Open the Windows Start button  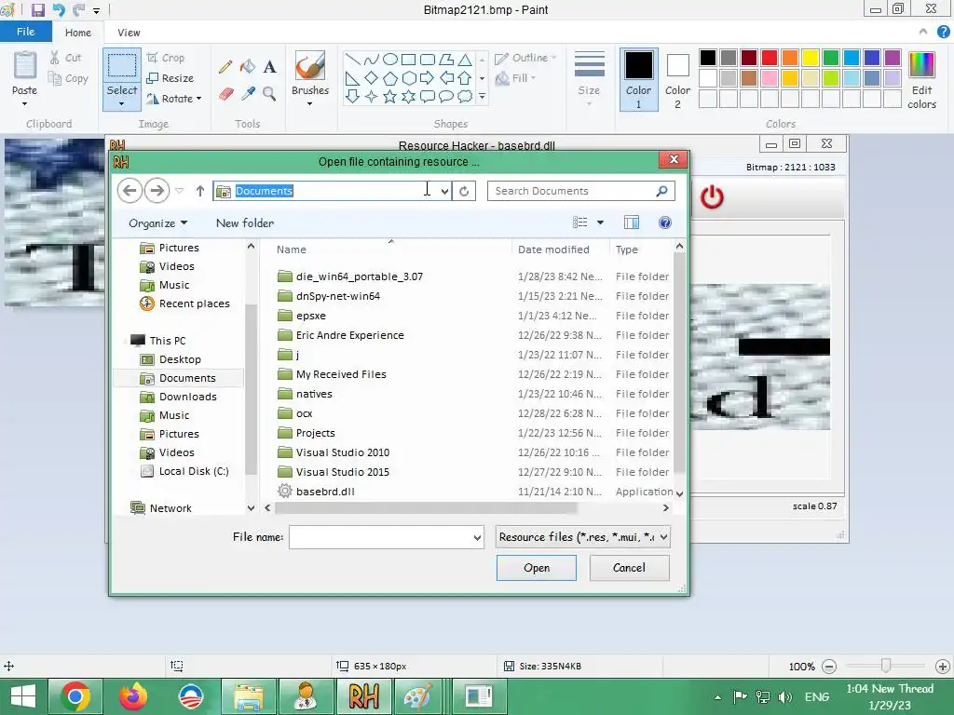(x=23, y=696)
